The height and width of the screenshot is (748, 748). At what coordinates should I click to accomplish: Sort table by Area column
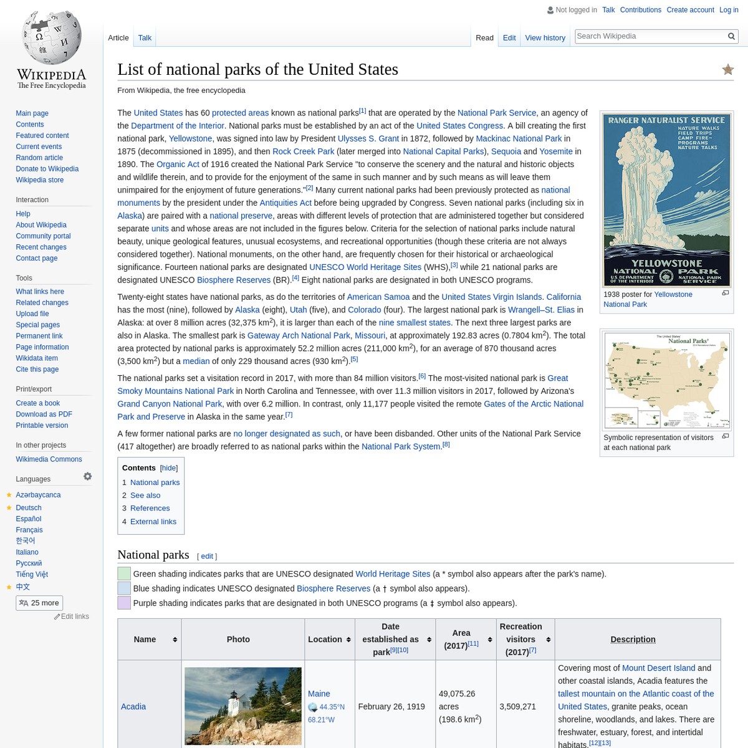click(x=490, y=640)
